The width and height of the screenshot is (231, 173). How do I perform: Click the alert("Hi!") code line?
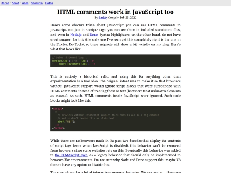tap(66, 122)
